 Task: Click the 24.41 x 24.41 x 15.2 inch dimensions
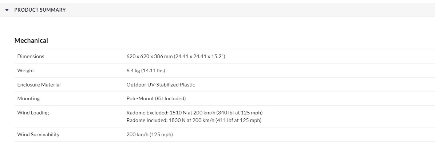click(x=199, y=57)
